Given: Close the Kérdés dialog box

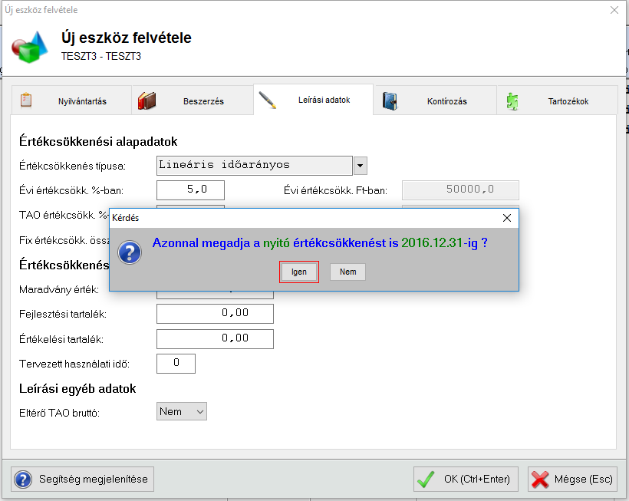Looking at the screenshot, I should point(506,218).
